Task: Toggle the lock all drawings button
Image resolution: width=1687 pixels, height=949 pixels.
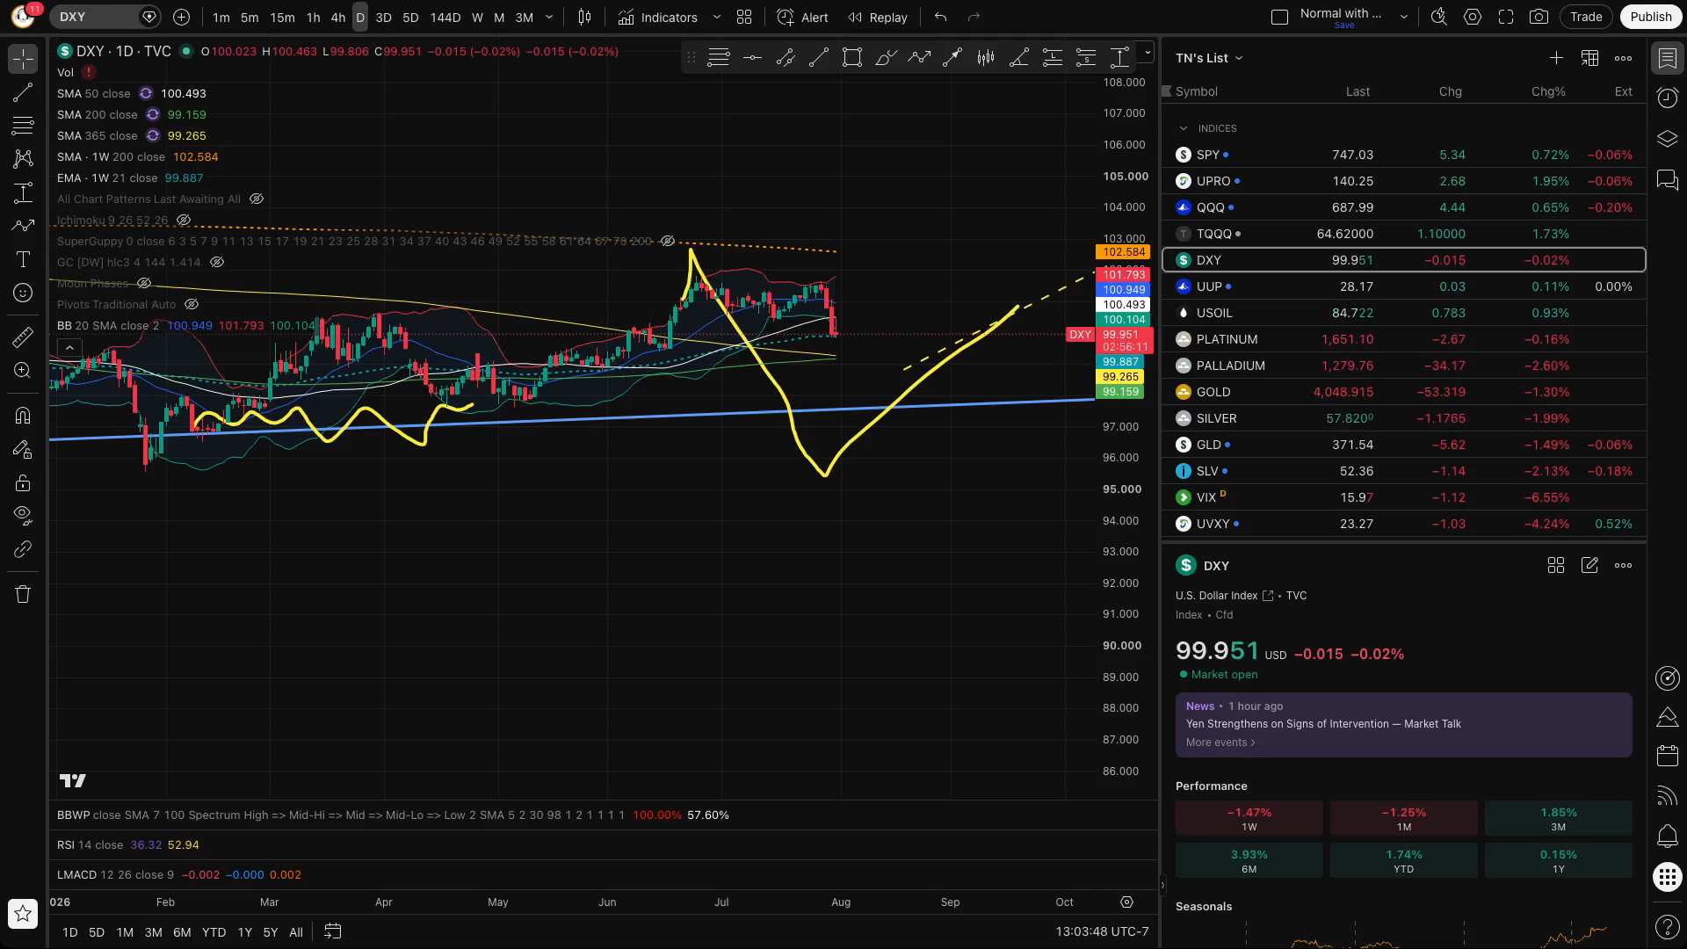Action: (23, 482)
